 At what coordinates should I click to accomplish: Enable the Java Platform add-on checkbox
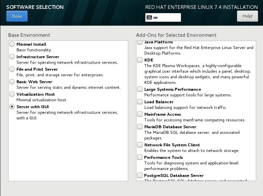140,42
